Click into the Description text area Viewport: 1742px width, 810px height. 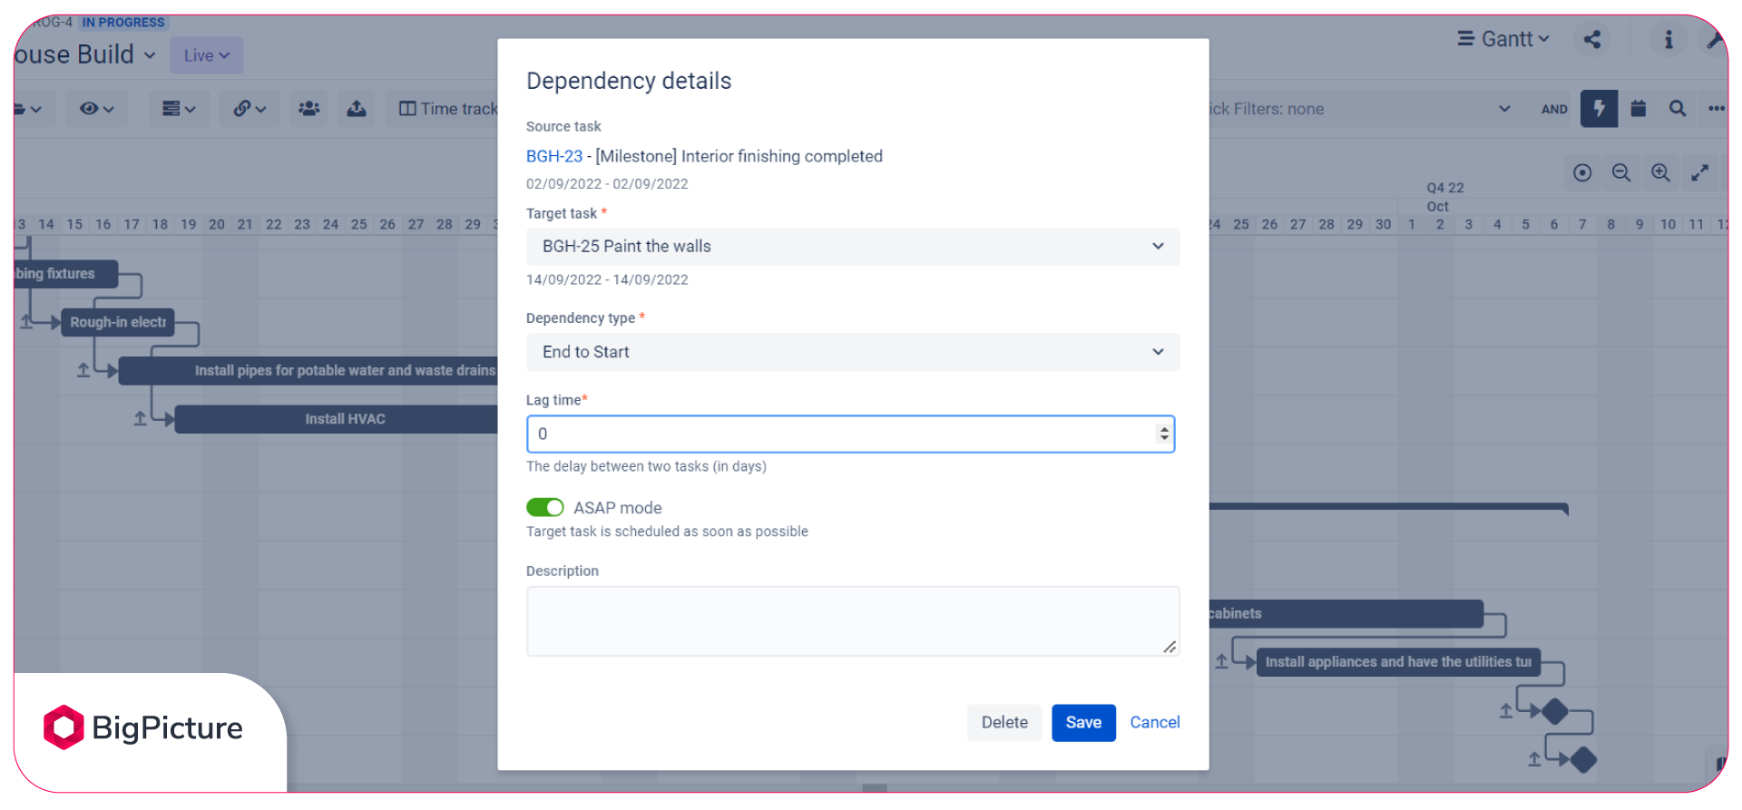tap(853, 621)
